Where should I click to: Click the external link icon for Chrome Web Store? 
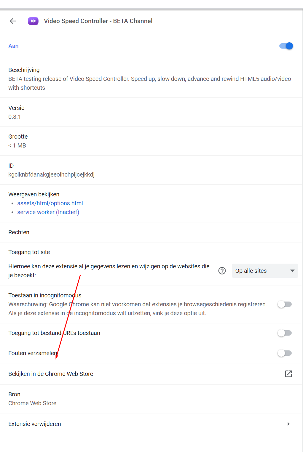click(x=288, y=374)
